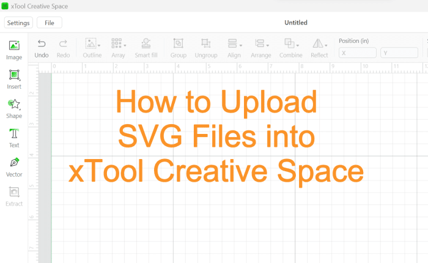428x263 pixels.
Task: Pick the Vector pen tool
Action: click(x=14, y=168)
